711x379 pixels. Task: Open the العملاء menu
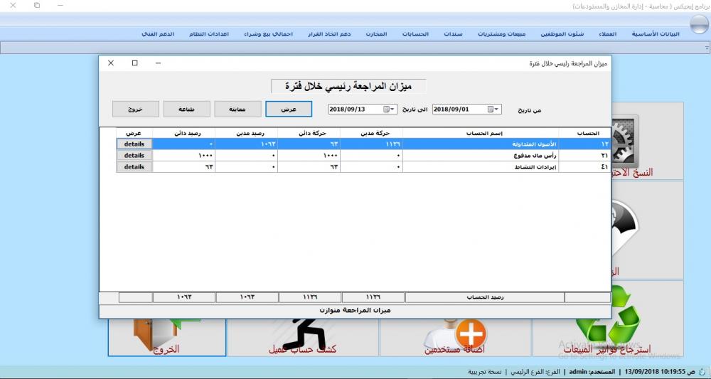608,34
